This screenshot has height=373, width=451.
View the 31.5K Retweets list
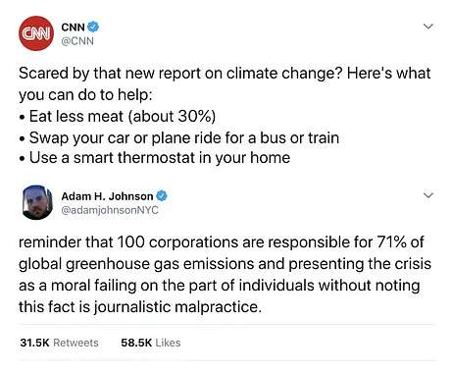tap(59, 343)
